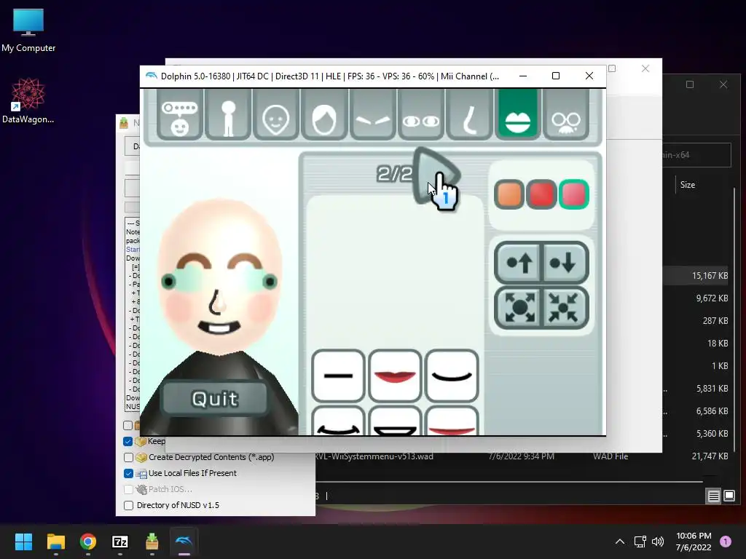
Task: Open the network status tray icon
Action: (x=640, y=542)
